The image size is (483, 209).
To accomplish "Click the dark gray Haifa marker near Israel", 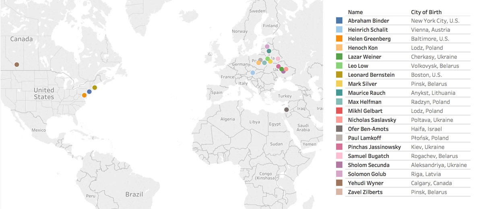I will pyautogui.click(x=286, y=110).
